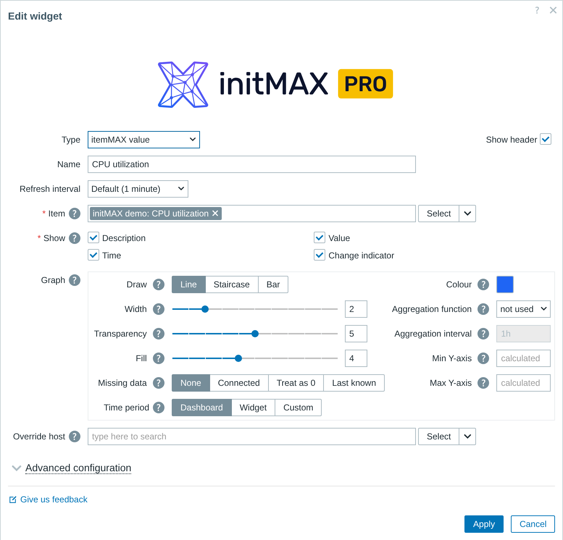
Task: Select Bar draw style
Action: click(x=273, y=284)
